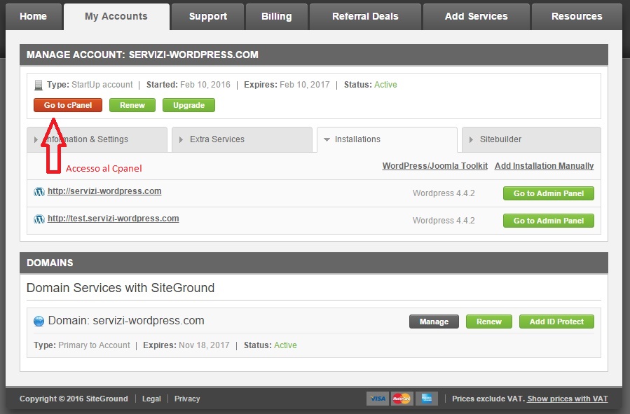The image size is (630, 414).
Task: Click the Upgrade button
Action: 189,105
